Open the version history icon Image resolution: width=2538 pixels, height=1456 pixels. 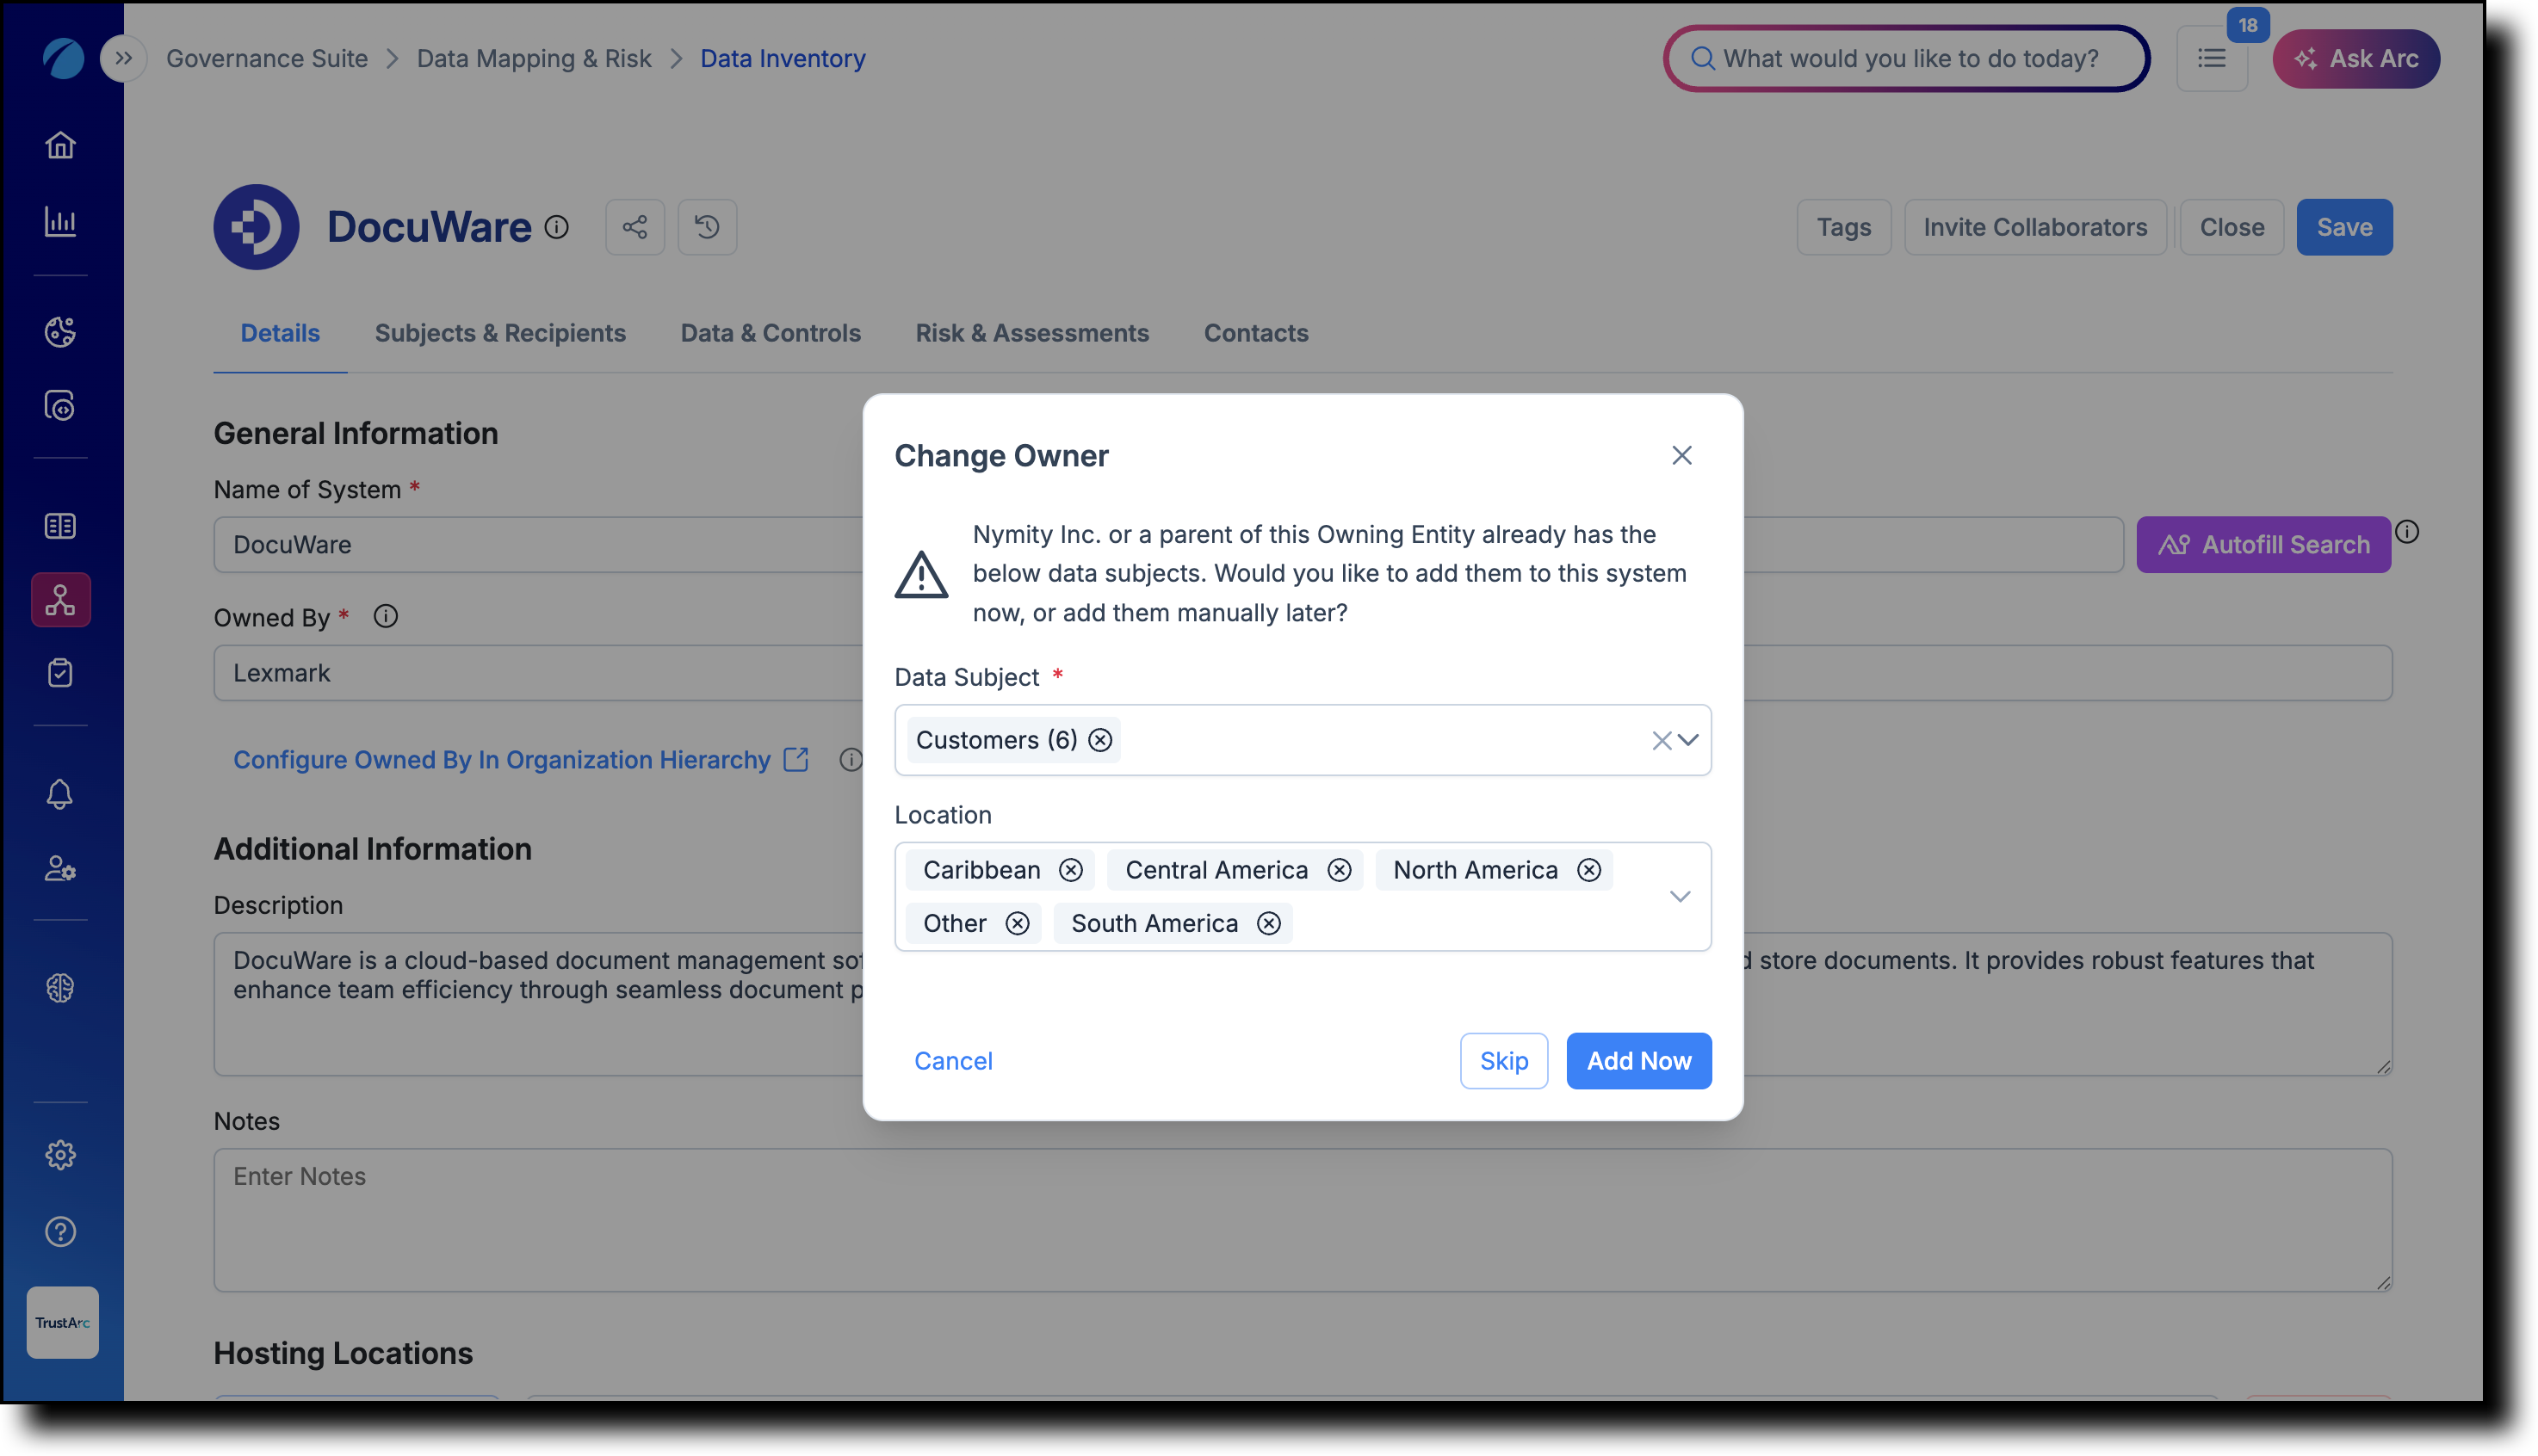708,227
